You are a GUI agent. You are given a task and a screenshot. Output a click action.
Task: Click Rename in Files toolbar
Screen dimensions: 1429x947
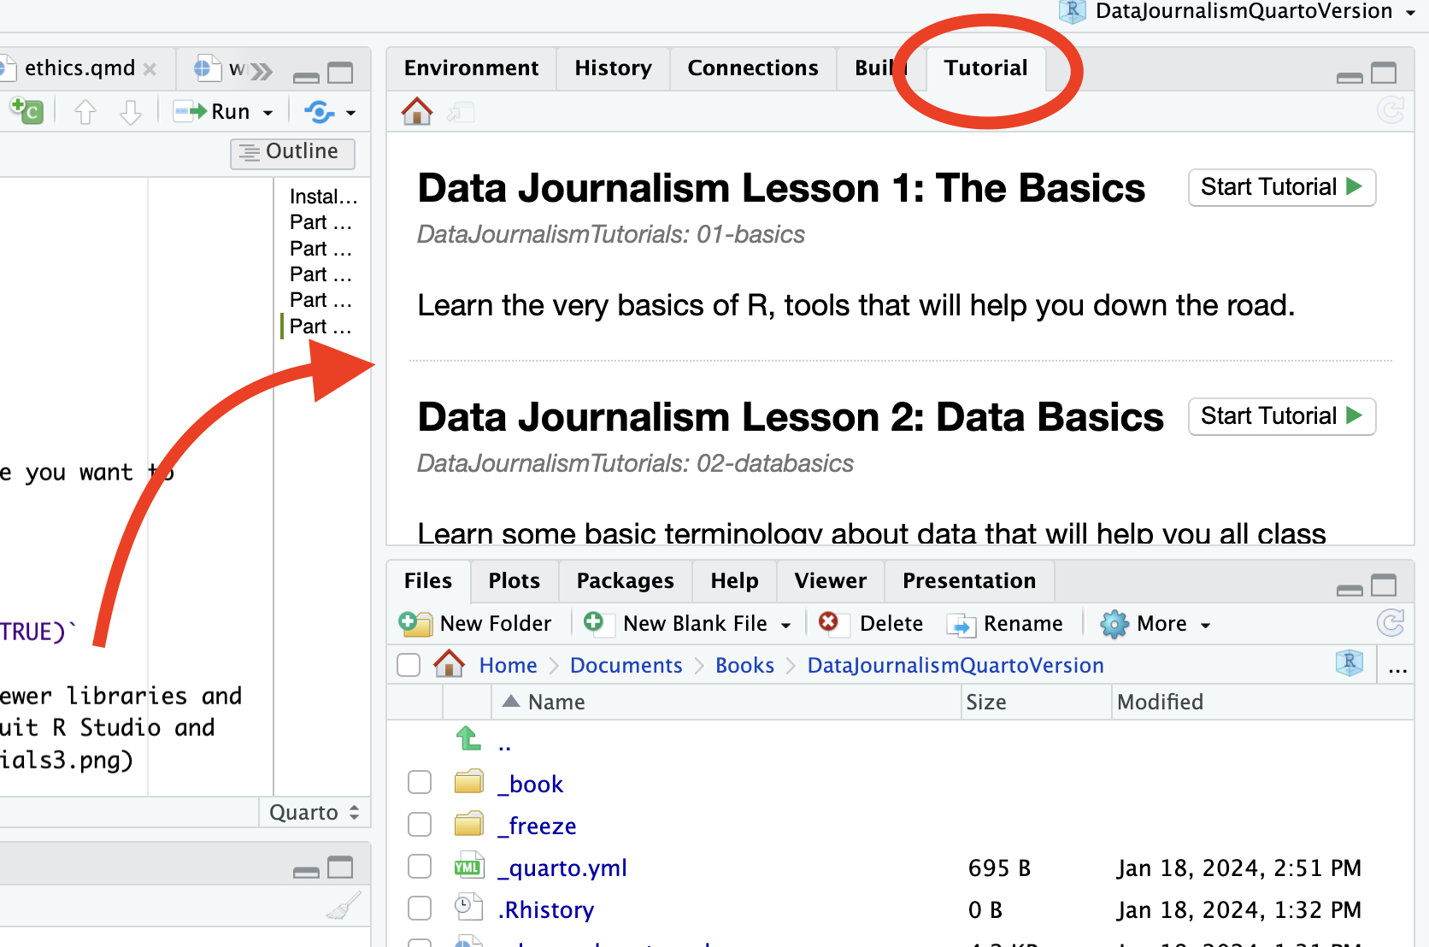tap(1005, 624)
